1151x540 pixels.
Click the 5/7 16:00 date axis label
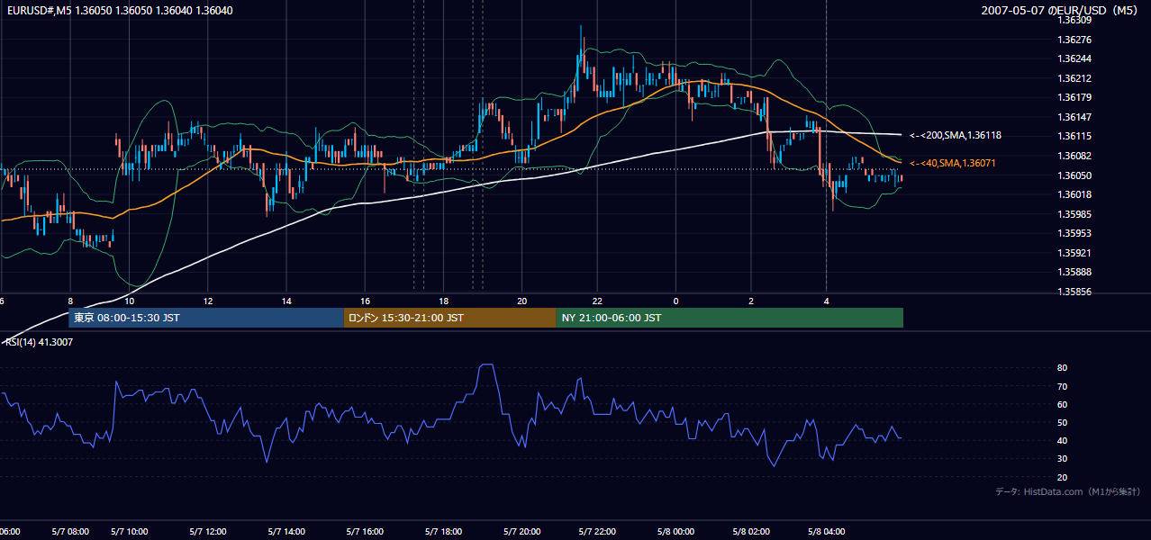point(365,531)
